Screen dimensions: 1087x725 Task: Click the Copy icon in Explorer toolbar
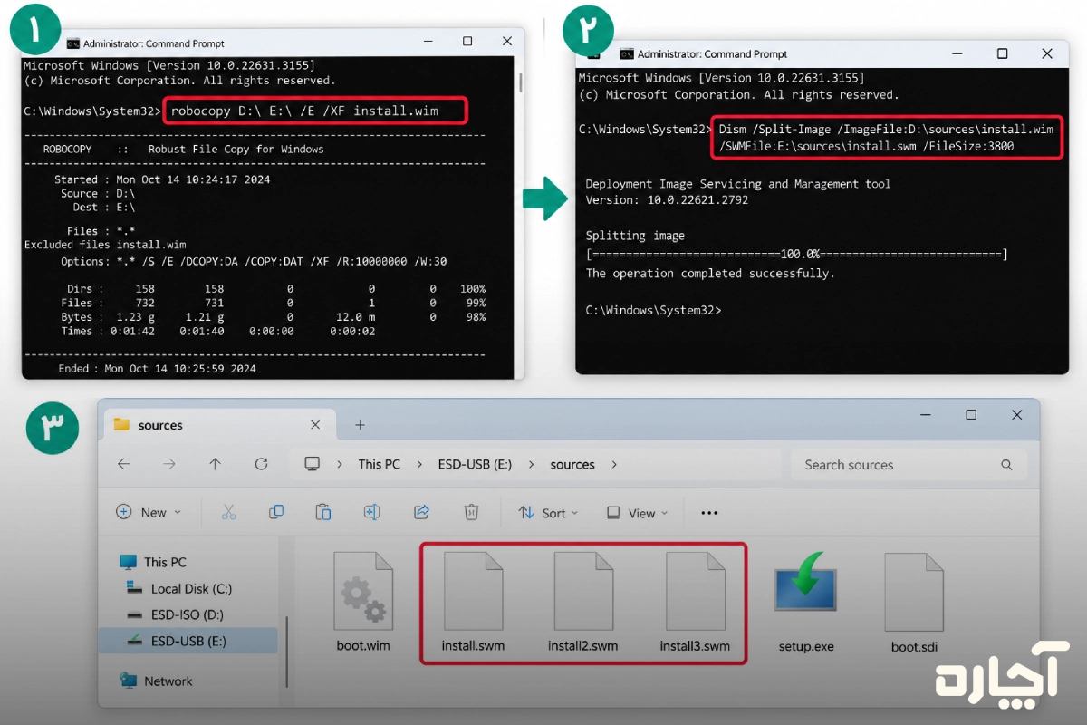tap(276, 512)
